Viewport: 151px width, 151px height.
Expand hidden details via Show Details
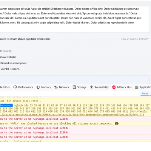click(8, 57)
